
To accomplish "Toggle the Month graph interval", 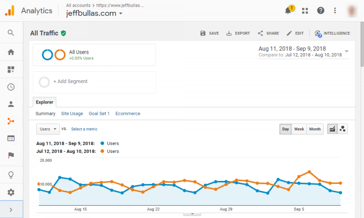I will tap(315, 129).
